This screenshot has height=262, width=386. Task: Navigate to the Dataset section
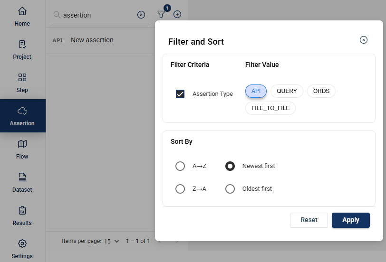click(x=22, y=183)
